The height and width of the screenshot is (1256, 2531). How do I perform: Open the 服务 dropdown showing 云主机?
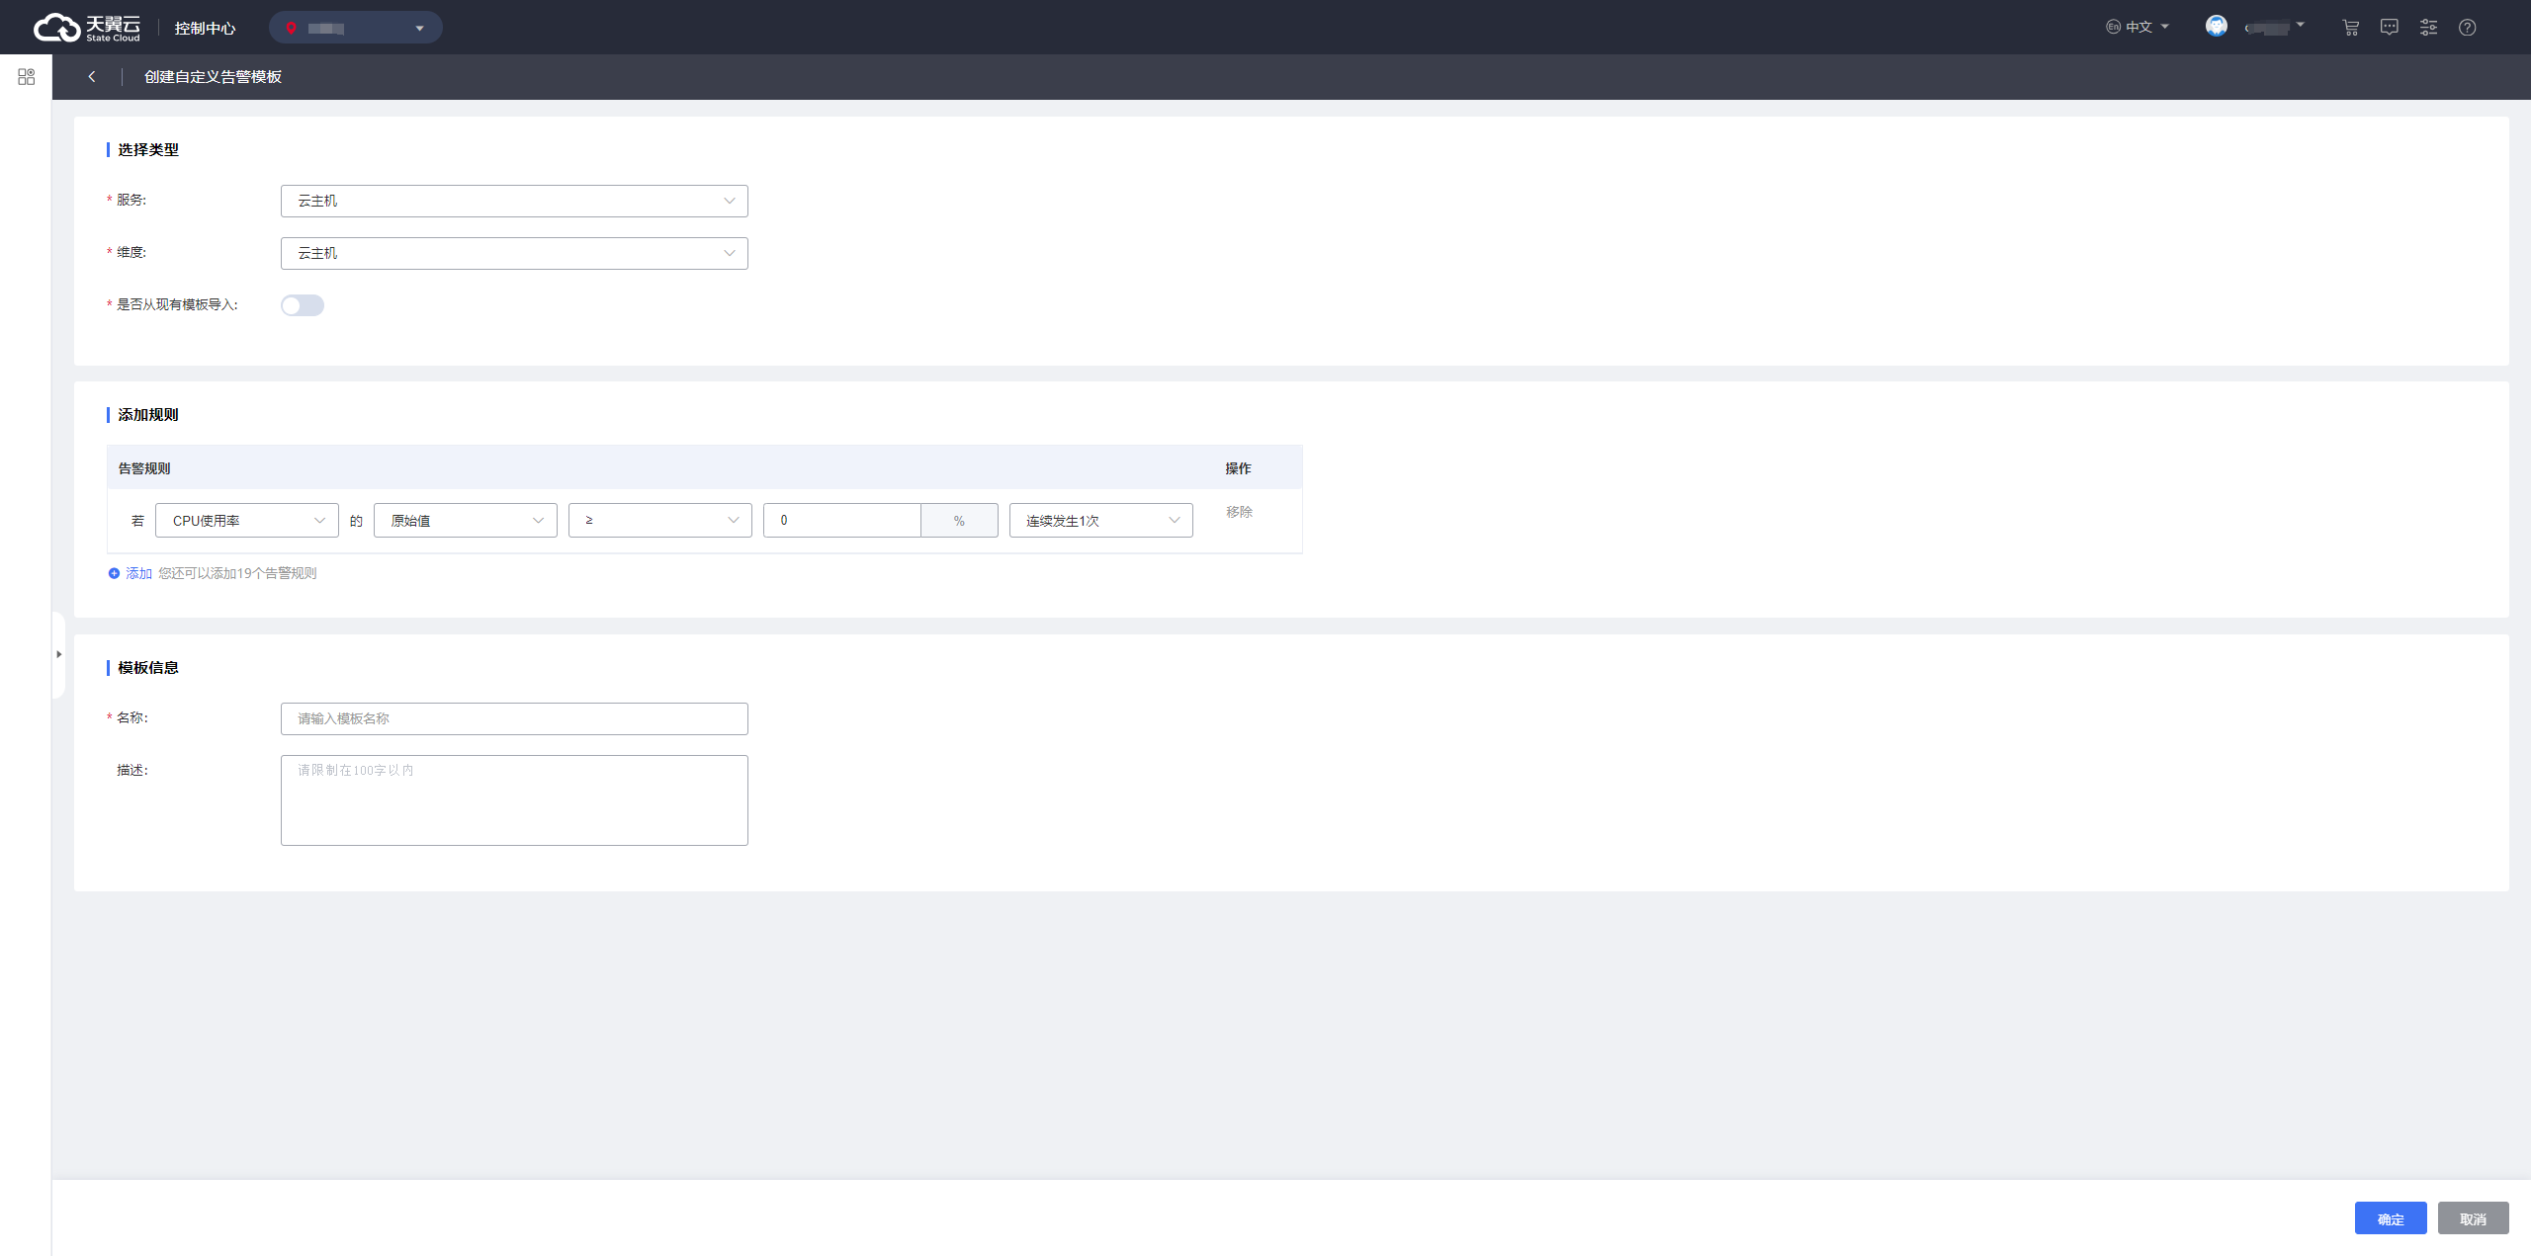point(514,201)
